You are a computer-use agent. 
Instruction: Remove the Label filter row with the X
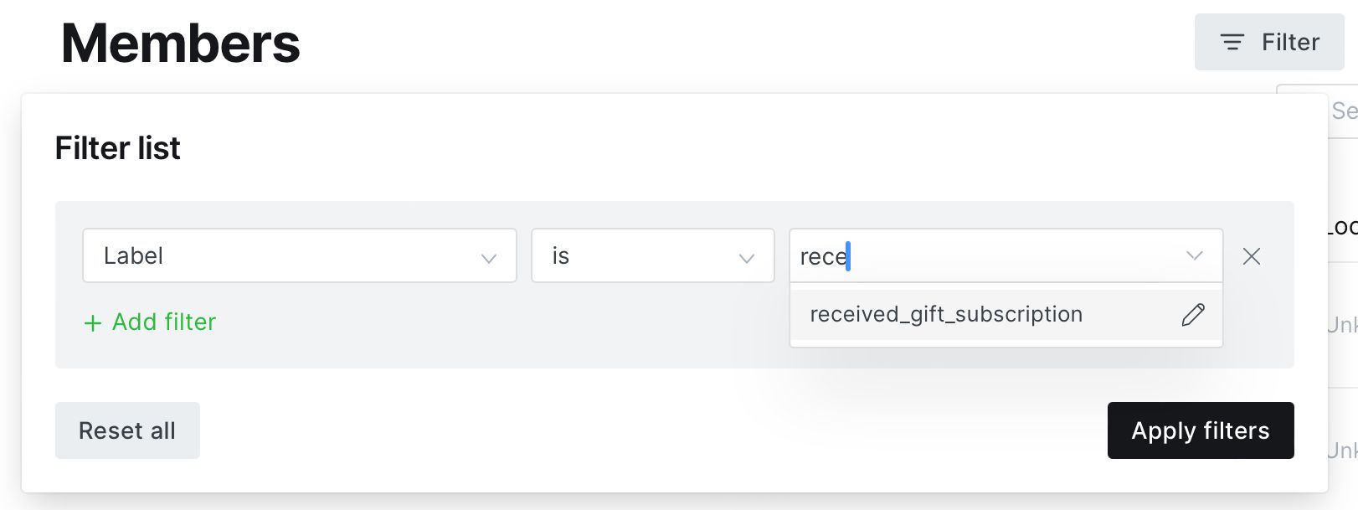tap(1252, 256)
